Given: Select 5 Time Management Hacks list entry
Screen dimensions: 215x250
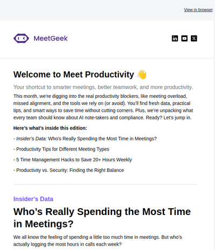Looking at the screenshot, I should [73, 160].
